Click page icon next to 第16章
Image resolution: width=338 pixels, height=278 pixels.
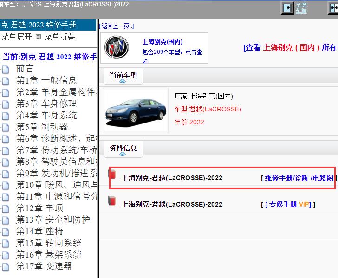pyautogui.click(x=6, y=256)
